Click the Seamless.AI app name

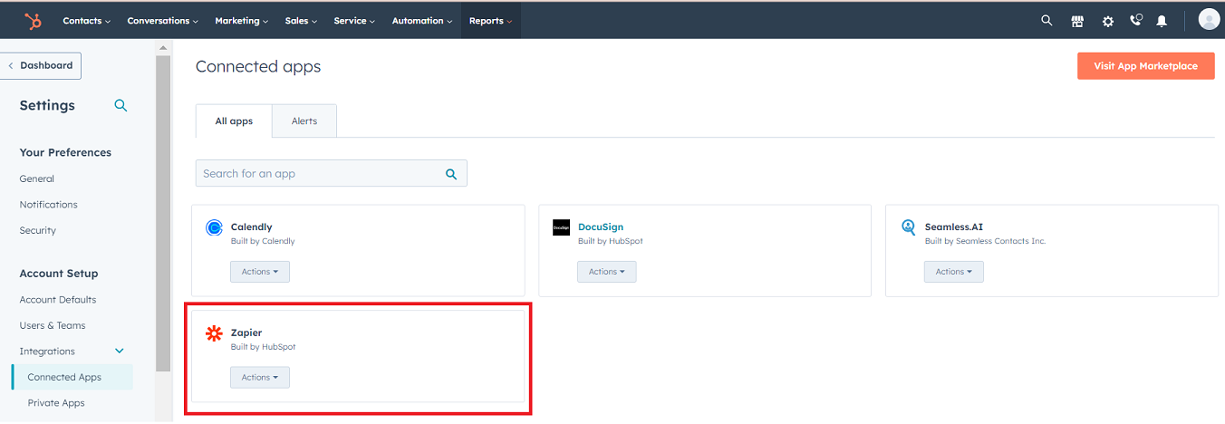pos(954,227)
